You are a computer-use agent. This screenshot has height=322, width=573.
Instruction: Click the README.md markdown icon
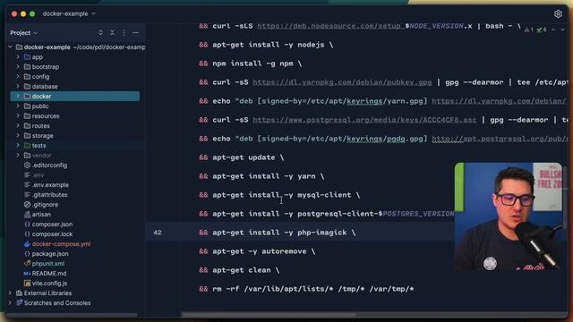[27, 274]
